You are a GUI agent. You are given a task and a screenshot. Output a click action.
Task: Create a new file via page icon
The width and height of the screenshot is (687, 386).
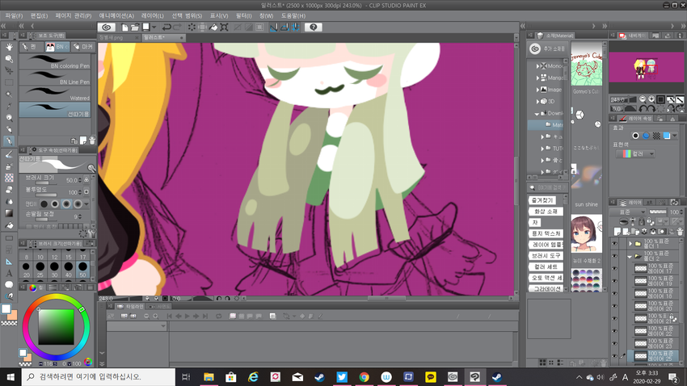pyautogui.click(x=124, y=27)
